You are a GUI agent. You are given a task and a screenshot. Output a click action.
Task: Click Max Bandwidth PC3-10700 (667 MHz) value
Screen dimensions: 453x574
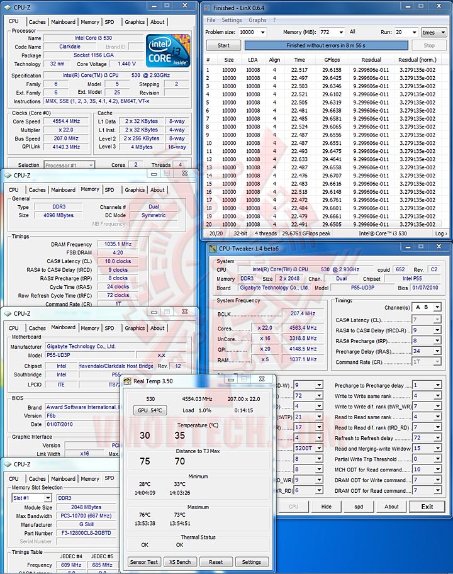[x=86, y=516]
